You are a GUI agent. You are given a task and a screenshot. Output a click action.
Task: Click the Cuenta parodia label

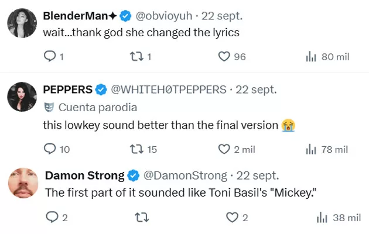point(98,107)
